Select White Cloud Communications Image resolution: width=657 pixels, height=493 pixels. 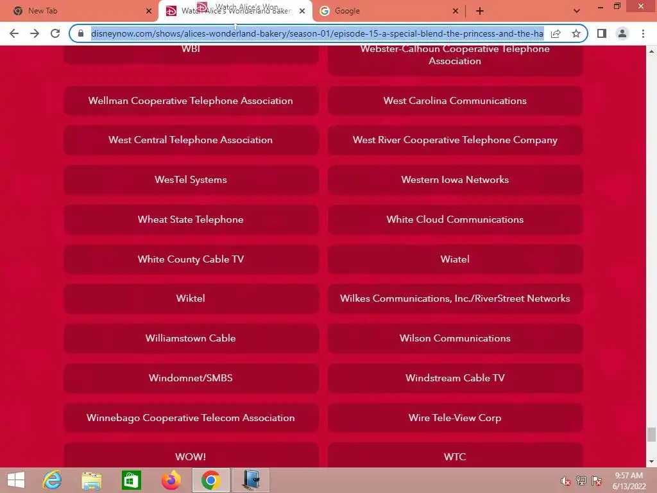click(x=455, y=220)
